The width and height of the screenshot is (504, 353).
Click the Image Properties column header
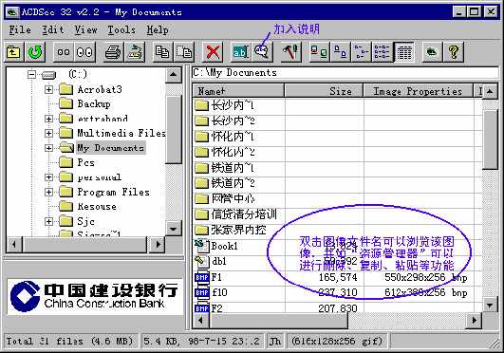click(419, 91)
